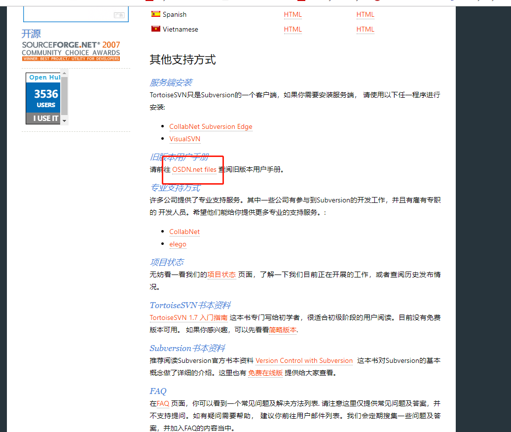Click the I USE IT button
Screen dimensions: 511x432
pyautogui.click(x=44, y=118)
